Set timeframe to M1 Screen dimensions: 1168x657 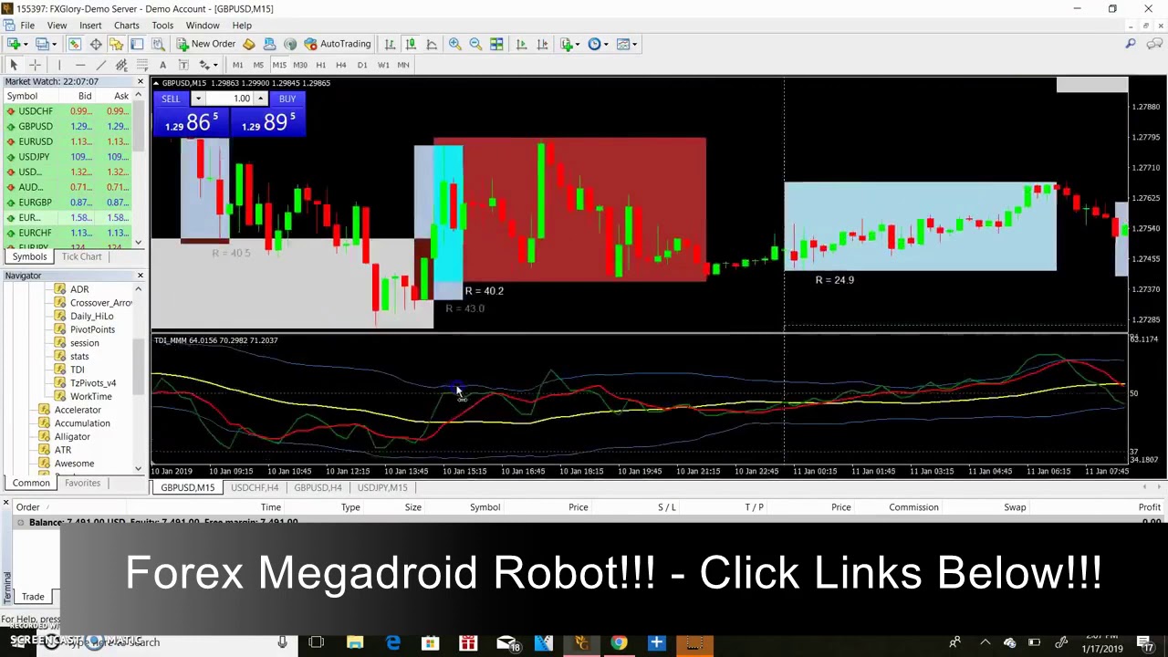pos(237,65)
